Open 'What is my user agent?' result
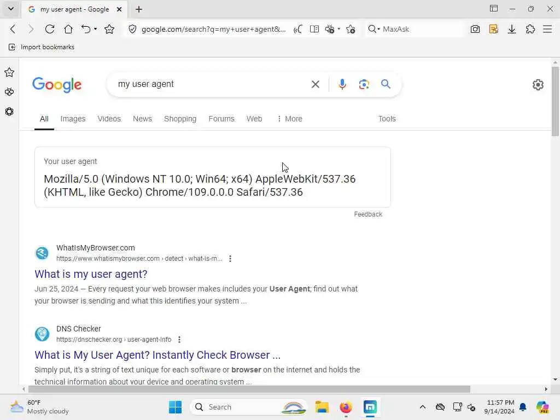This screenshot has width=560, height=420. 91,274
